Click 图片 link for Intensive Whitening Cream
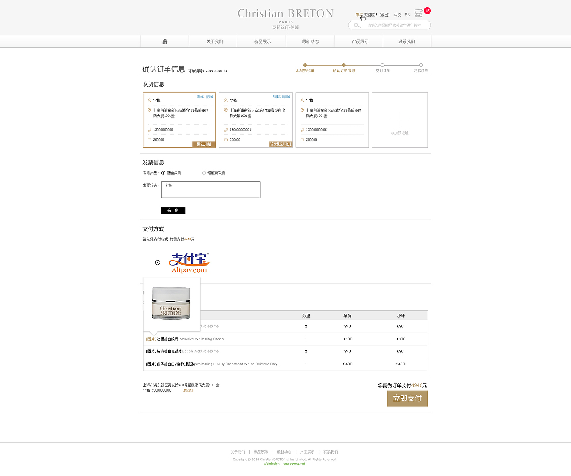The image size is (571, 476). (x=151, y=339)
